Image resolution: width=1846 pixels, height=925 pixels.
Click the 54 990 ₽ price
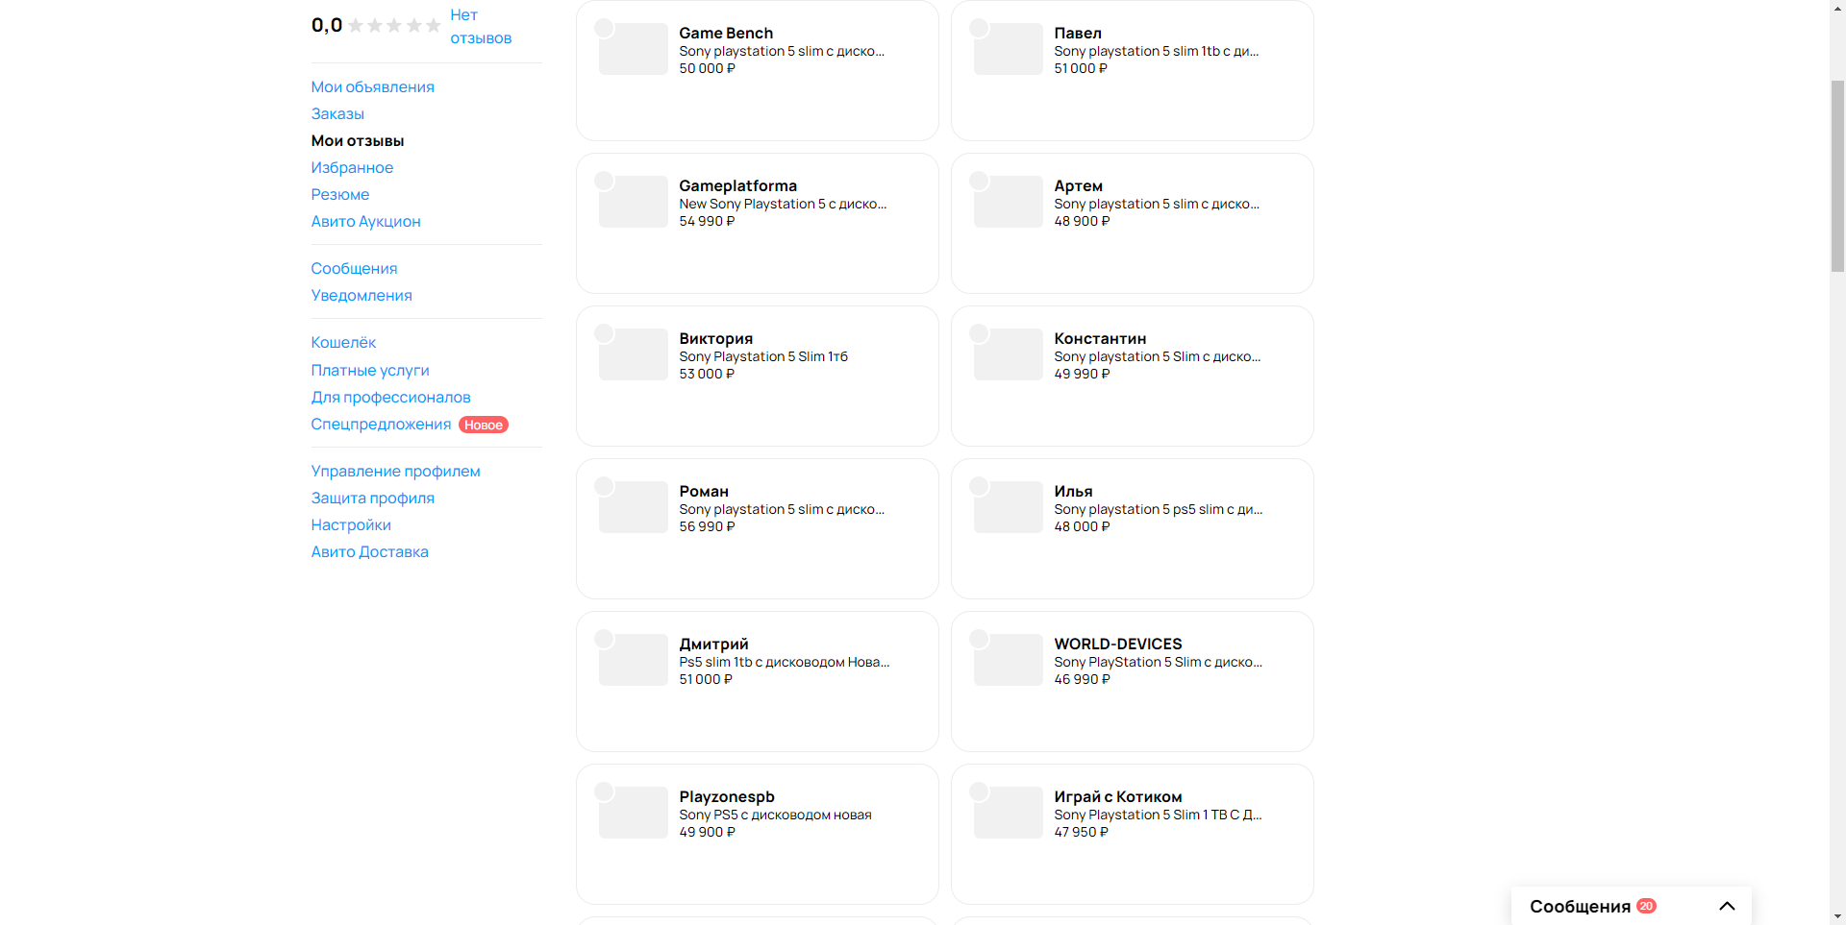click(707, 221)
